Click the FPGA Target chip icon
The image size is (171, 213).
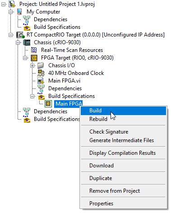point(34,58)
